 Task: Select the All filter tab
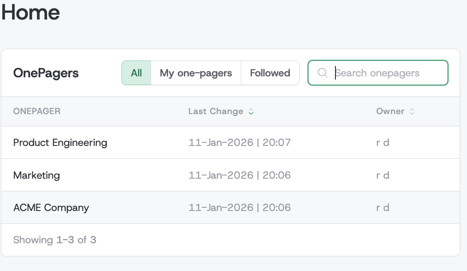136,73
